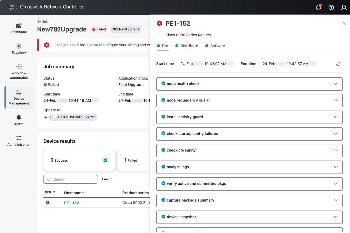The image size is (350, 233).
Task: Open the notifications bell icon
Action: tap(318, 7)
